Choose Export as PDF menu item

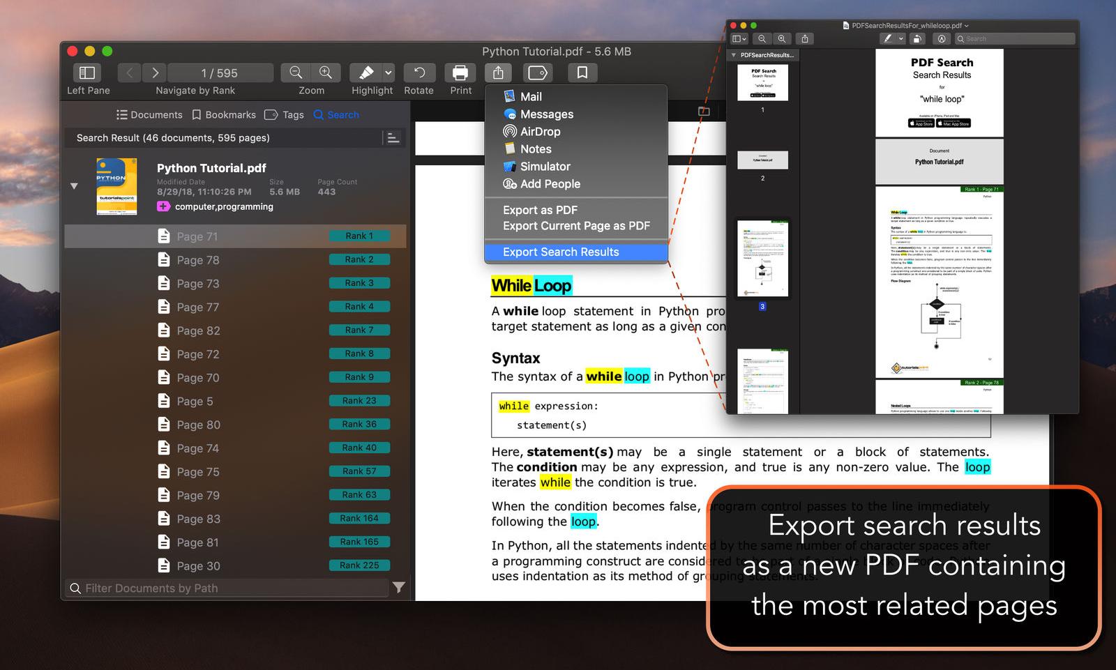576,210
